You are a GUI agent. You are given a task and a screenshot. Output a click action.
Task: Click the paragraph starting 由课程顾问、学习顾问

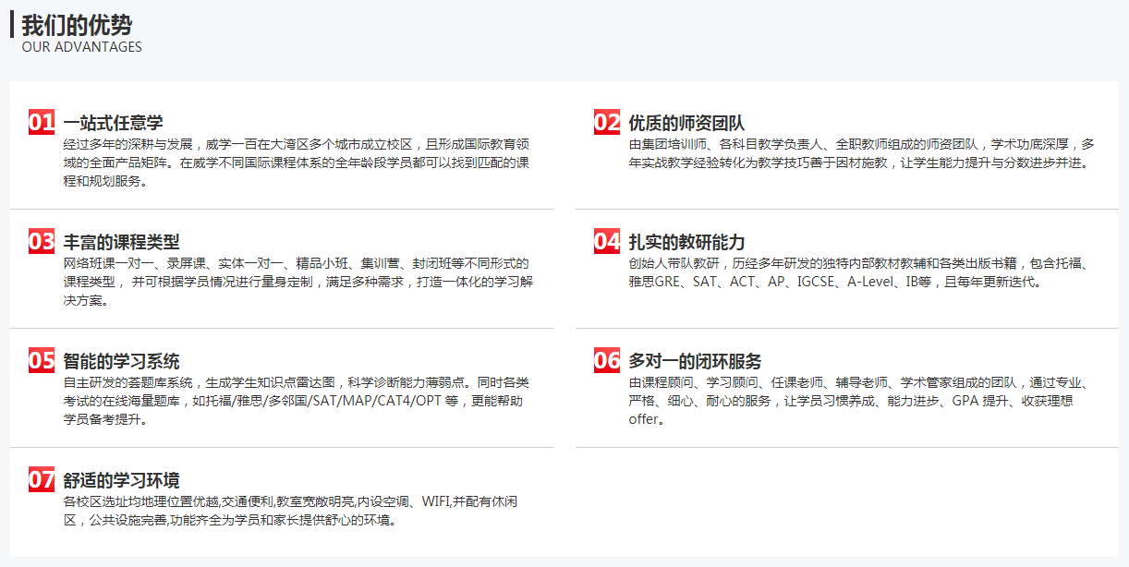pyautogui.click(x=858, y=401)
